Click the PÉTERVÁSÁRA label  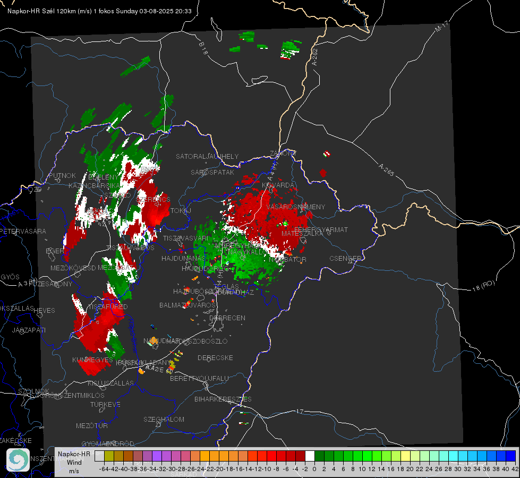(x=23, y=231)
